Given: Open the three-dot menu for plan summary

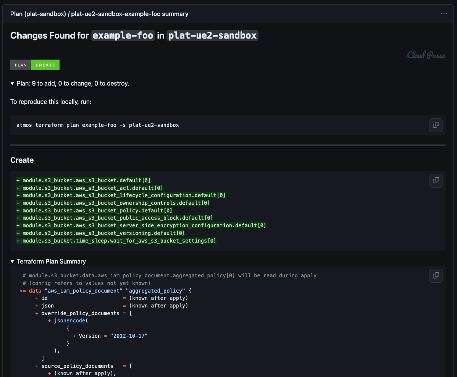Looking at the screenshot, I should point(444,14).
